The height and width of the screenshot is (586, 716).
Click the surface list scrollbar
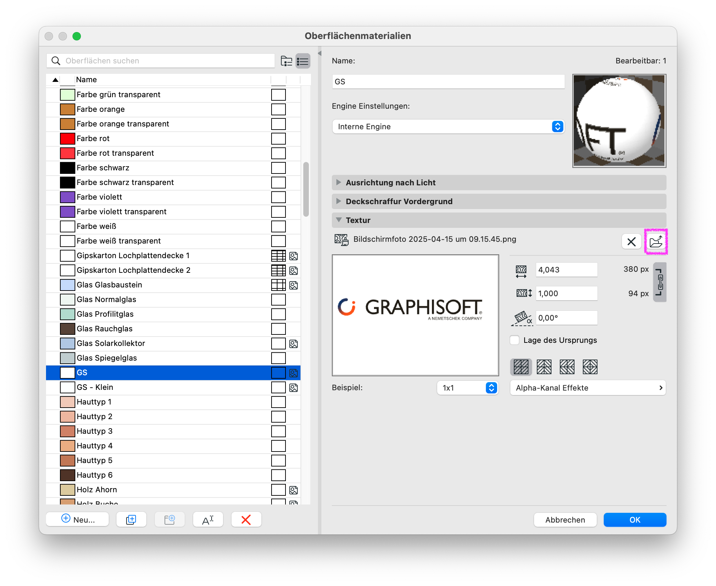click(306, 189)
